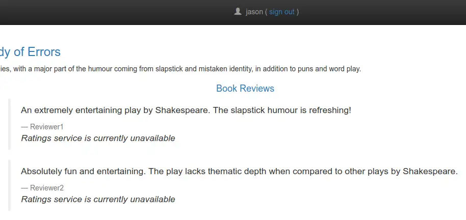
Task: Click the ratings unavailable message under Reviewer2
Action: click(98, 199)
